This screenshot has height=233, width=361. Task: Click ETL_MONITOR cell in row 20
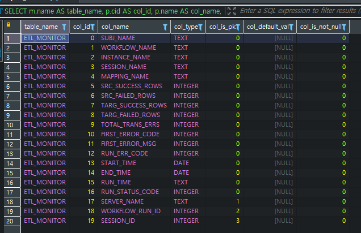click(45, 221)
